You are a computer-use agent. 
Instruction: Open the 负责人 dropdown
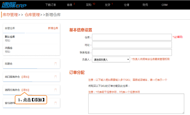click(x=111, y=59)
